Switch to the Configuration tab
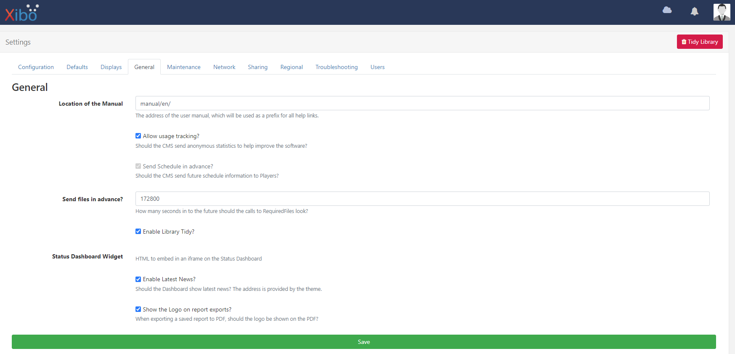The height and width of the screenshot is (354, 735). pyautogui.click(x=36, y=67)
